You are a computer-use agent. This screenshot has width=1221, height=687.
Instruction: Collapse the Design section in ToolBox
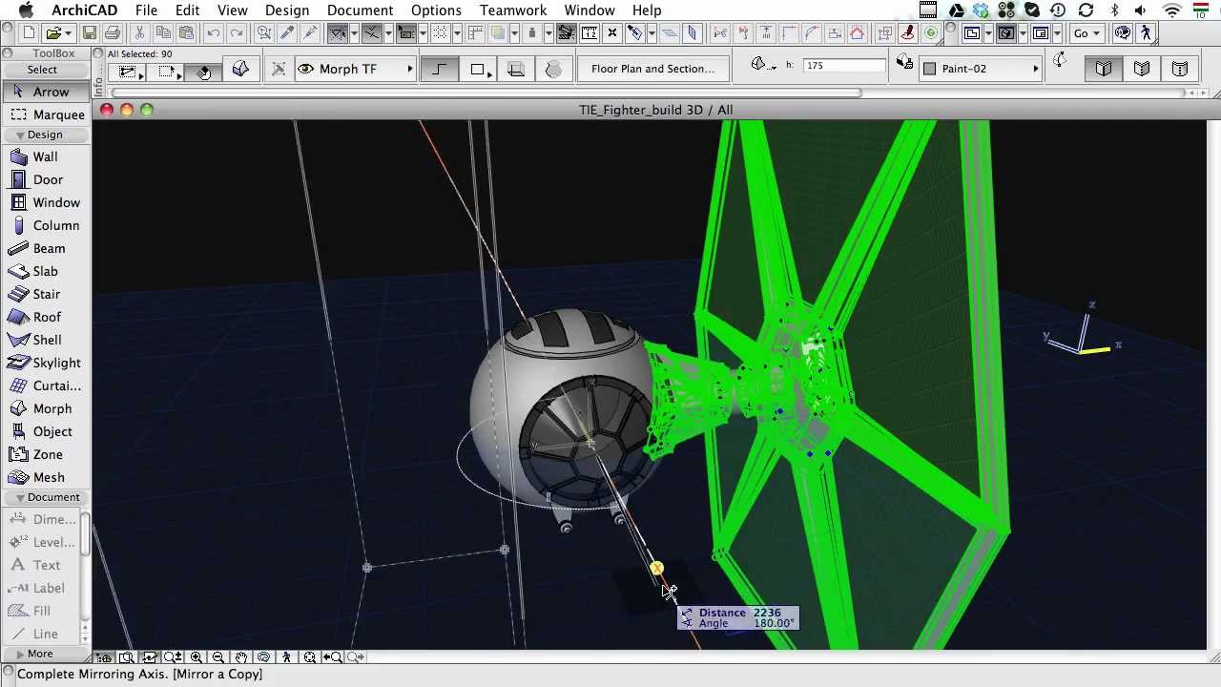click(20, 135)
